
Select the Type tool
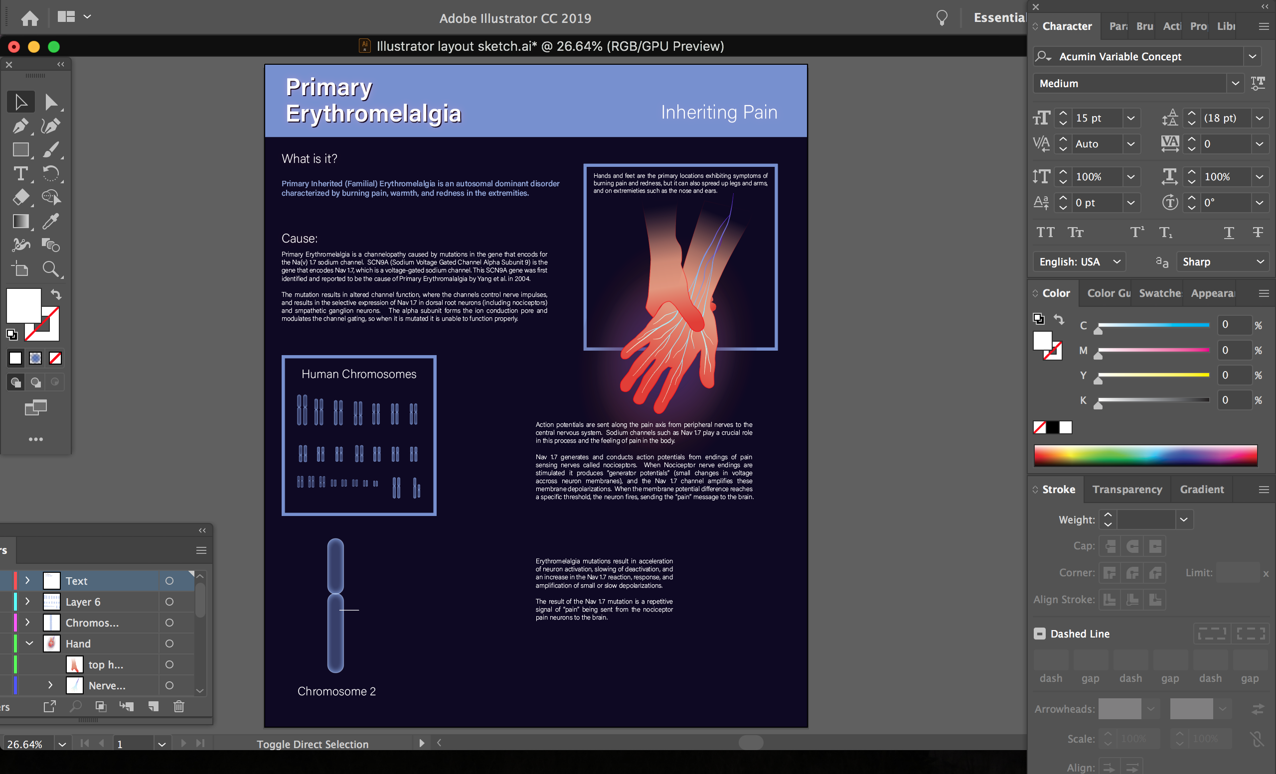click(21, 174)
